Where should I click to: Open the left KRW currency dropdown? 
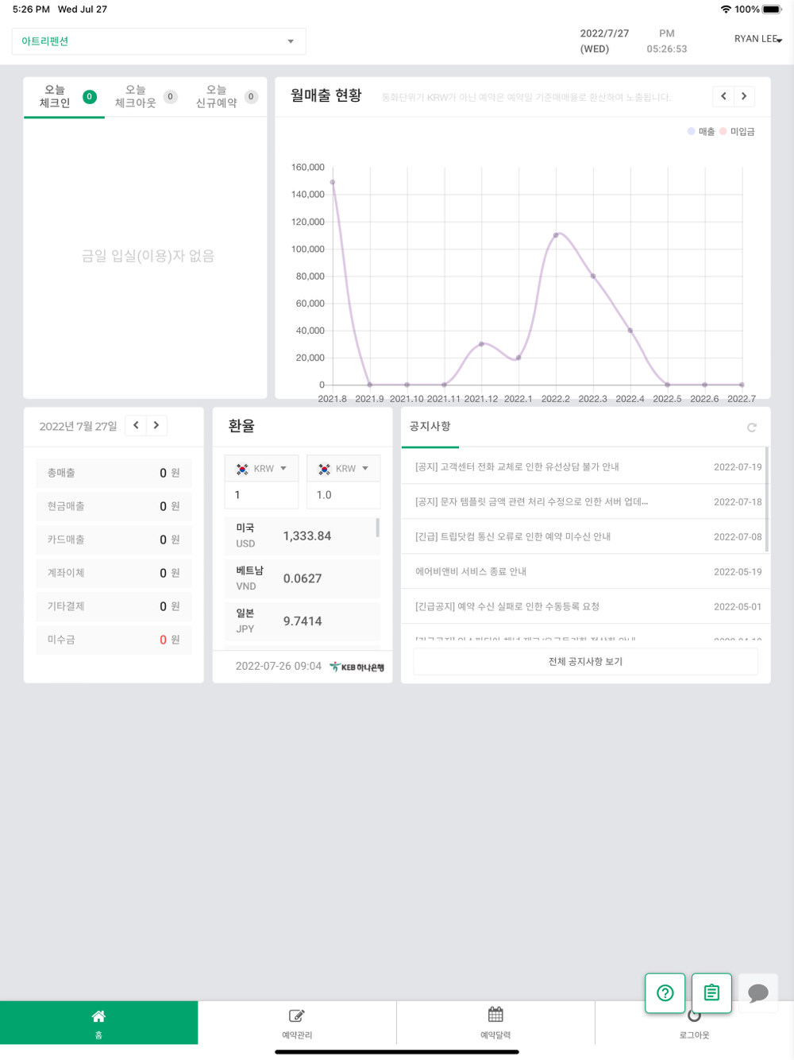(x=261, y=469)
